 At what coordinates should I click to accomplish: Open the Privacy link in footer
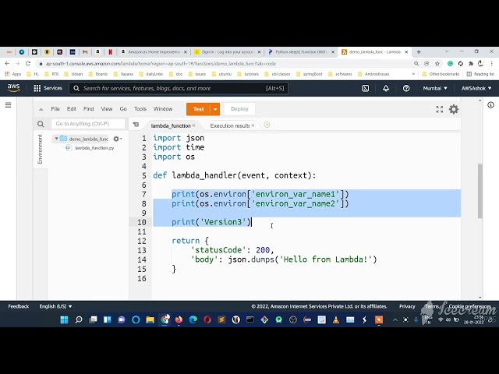pyautogui.click(x=407, y=306)
